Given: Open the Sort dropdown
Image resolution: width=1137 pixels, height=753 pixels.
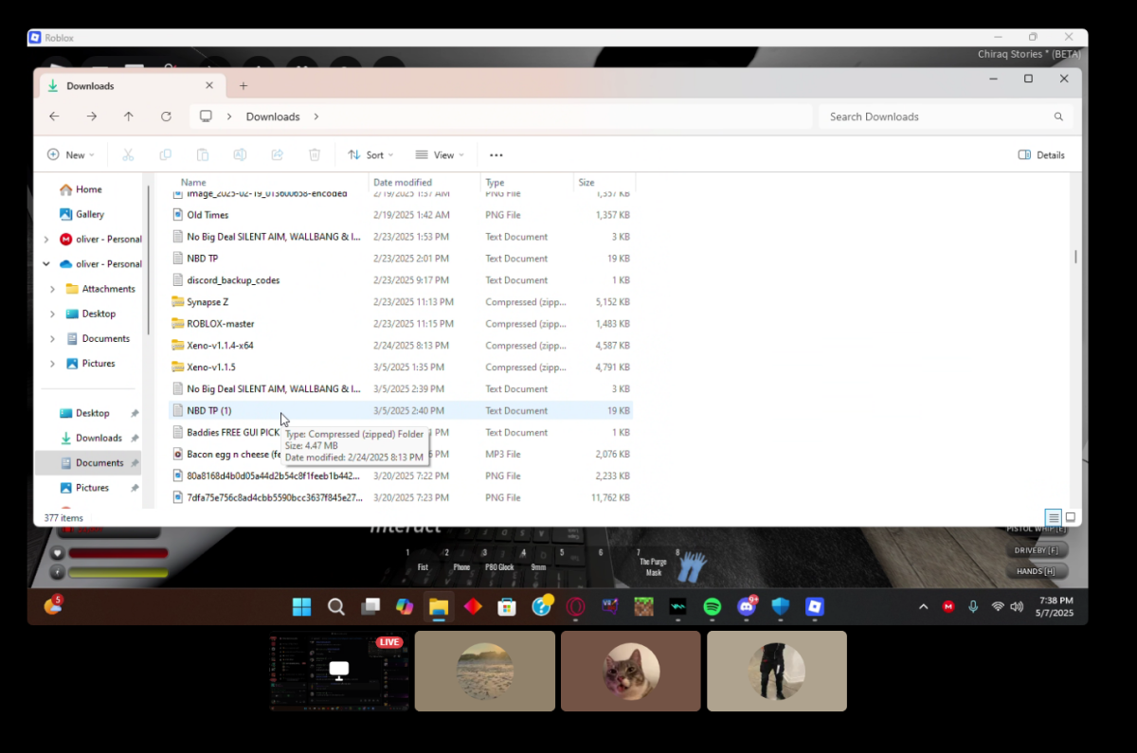Looking at the screenshot, I should pyautogui.click(x=370, y=155).
